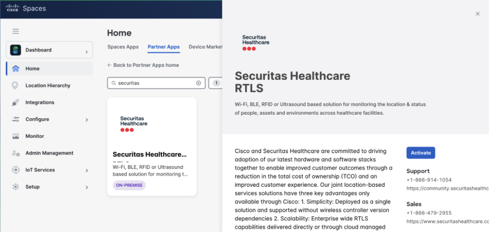This screenshot has width=491, height=237.
Task: Expand the IoT Services submenu arrow
Action: 86,171
